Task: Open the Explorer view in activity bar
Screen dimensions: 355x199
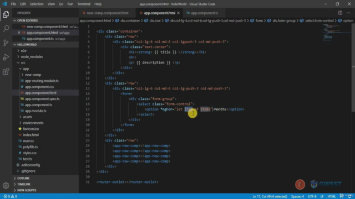Action: (6, 14)
